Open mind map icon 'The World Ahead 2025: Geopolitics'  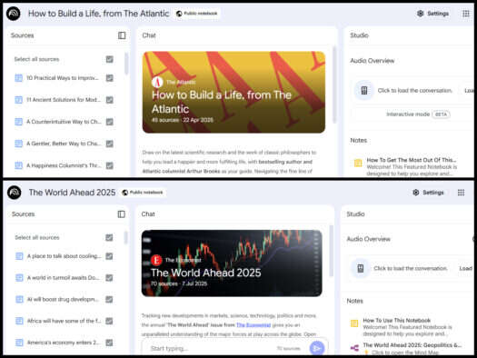(354, 348)
